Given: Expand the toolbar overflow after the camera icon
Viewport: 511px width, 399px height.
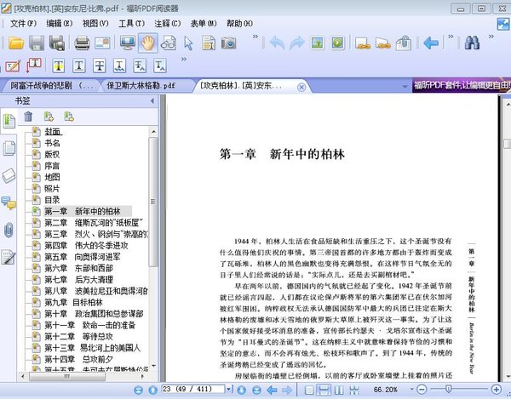Looking at the screenshot, I should tap(255, 37).
